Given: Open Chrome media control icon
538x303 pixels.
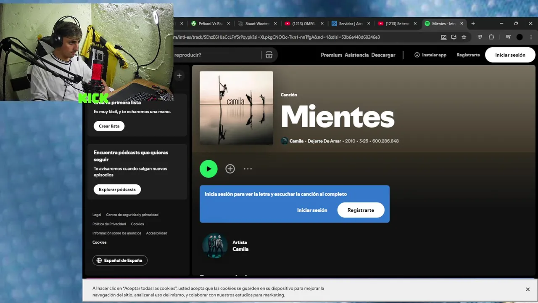Looking at the screenshot, I should (508, 37).
